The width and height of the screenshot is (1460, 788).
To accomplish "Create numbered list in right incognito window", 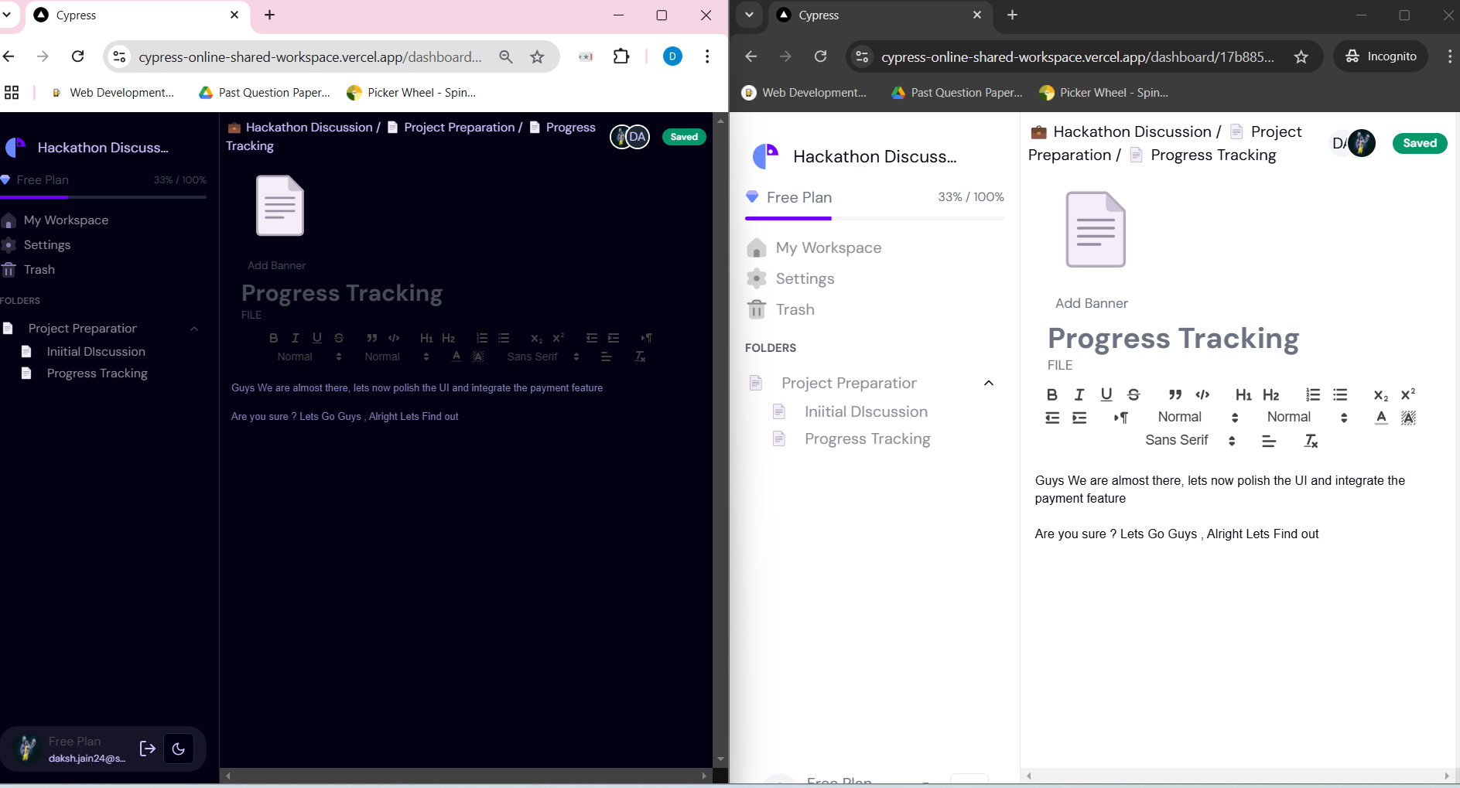I will click(x=1313, y=394).
